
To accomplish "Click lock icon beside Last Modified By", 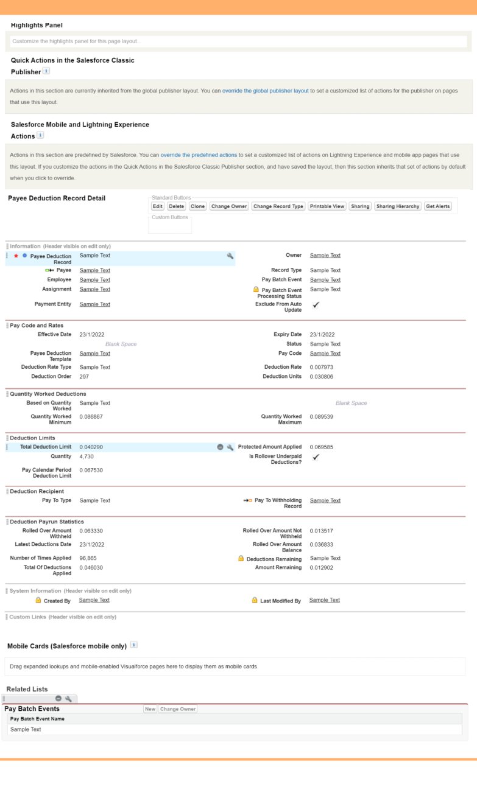I will pyautogui.click(x=255, y=600).
